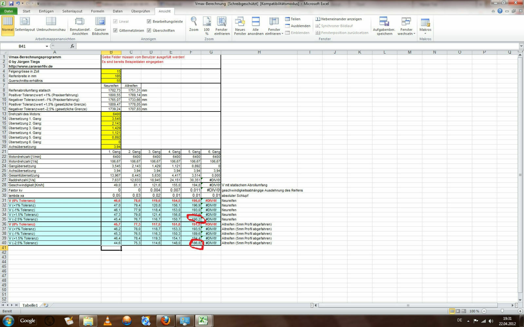Open the Makros dropdown menu

point(425,26)
